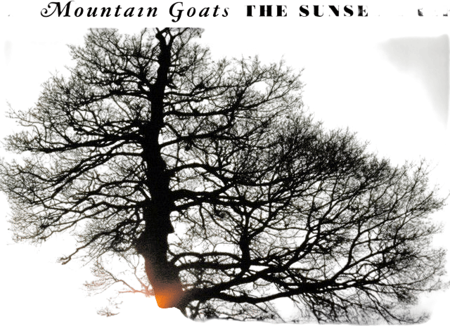Click the "Mountain Goats" script title text
The height and width of the screenshot is (326, 450).
pos(135,11)
